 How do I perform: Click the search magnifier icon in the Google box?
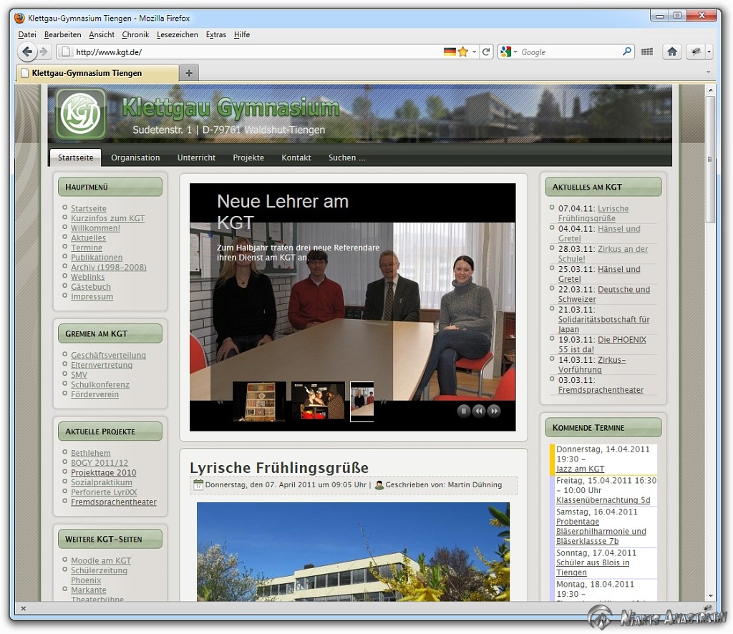click(x=627, y=52)
